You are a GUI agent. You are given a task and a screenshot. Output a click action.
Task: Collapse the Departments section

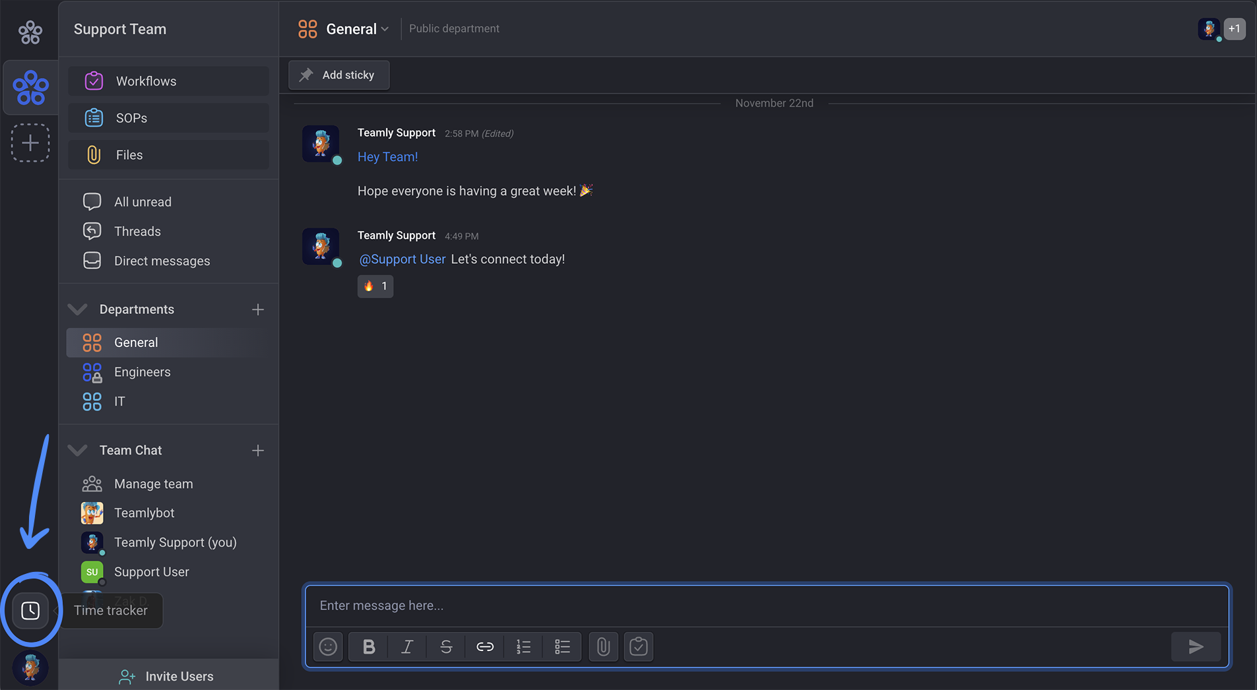(x=78, y=309)
